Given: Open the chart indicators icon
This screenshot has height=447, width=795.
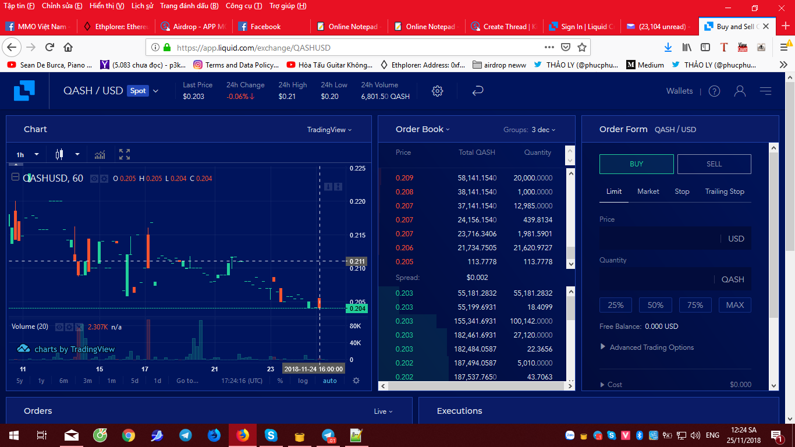Looking at the screenshot, I should click(100, 154).
